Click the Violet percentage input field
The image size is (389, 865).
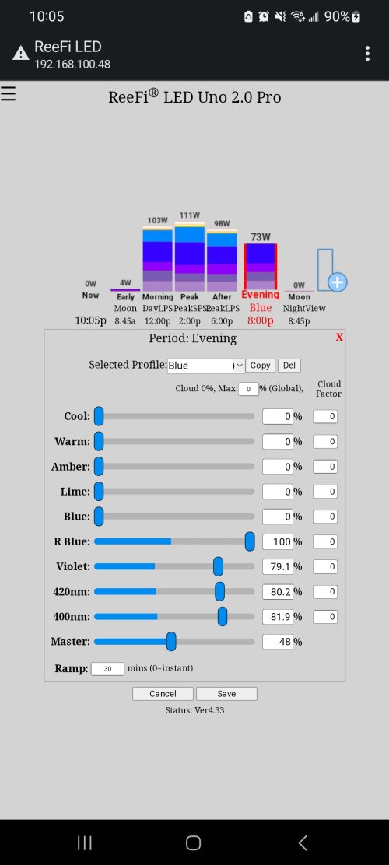pos(278,566)
